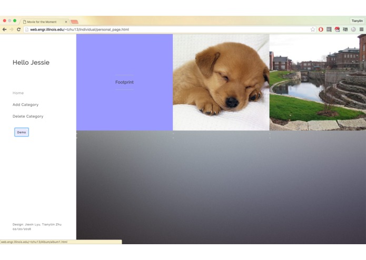366x260 pixels.
Task: Go back using the browser back arrow
Action: 4,29
